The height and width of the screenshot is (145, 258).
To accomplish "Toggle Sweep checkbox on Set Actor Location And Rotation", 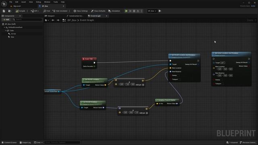I will (222, 80).
